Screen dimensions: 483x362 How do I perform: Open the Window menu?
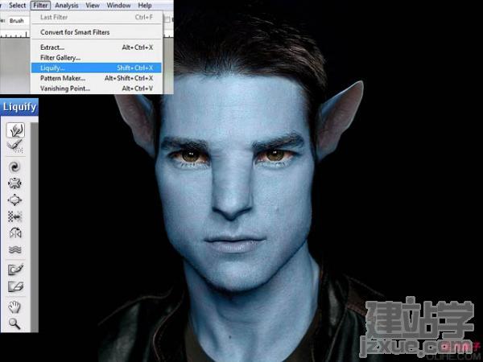point(118,6)
